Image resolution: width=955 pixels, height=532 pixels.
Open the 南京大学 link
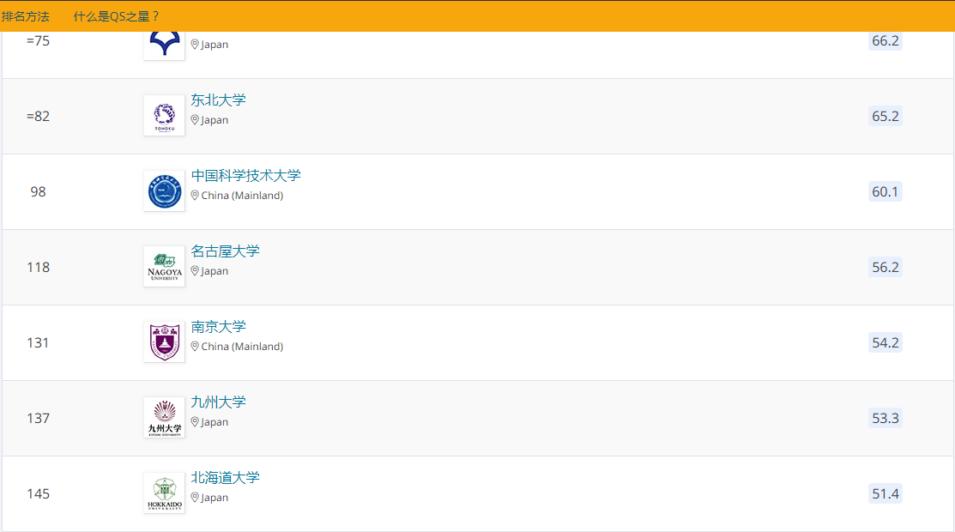(218, 327)
